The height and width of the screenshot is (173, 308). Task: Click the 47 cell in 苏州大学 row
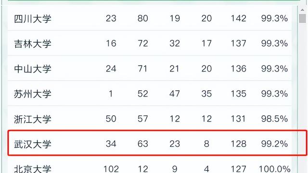pos(175,94)
